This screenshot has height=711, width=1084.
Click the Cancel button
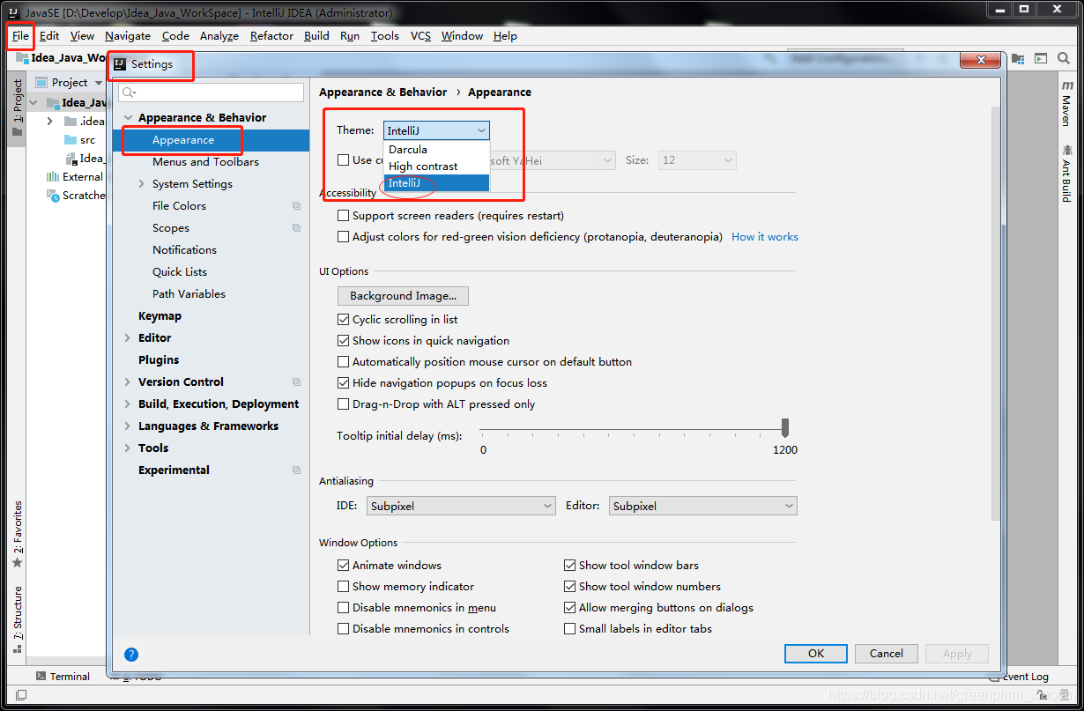click(x=887, y=654)
